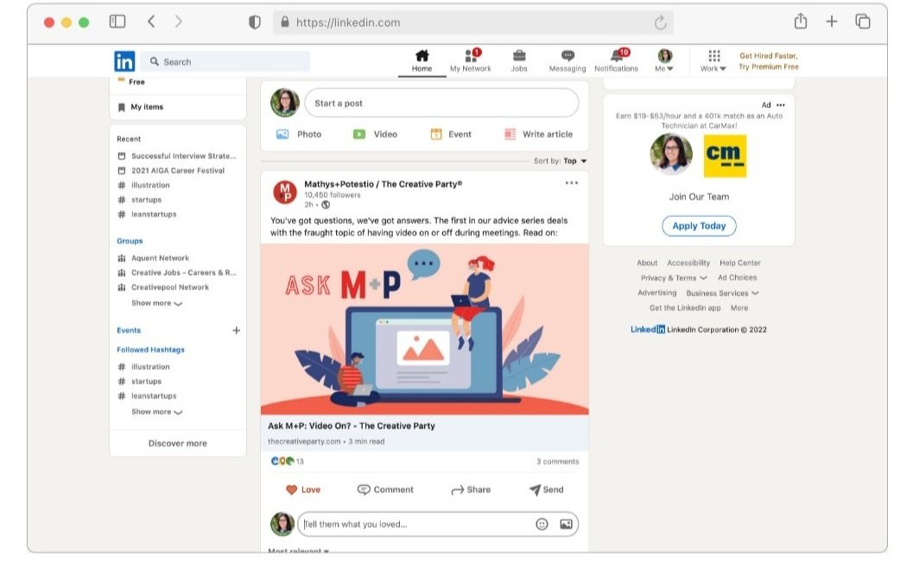Viewport: 913px width, 575px height.
Task: Click the Safari sidebar toggle icon
Action: pyautogui.click(x=117, y=22)
